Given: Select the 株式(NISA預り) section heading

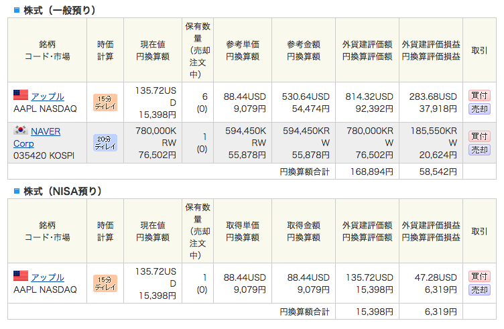Looking at the screenshot, I should (63, 191).
